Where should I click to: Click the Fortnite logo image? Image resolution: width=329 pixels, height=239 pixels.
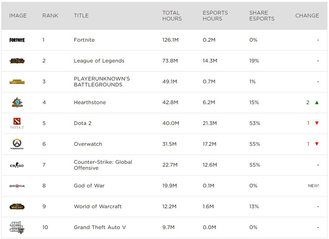click(x=17, y=40)
